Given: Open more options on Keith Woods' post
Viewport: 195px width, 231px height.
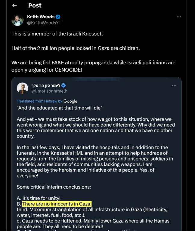Looking at the screenshot, I should coord(179,17).
